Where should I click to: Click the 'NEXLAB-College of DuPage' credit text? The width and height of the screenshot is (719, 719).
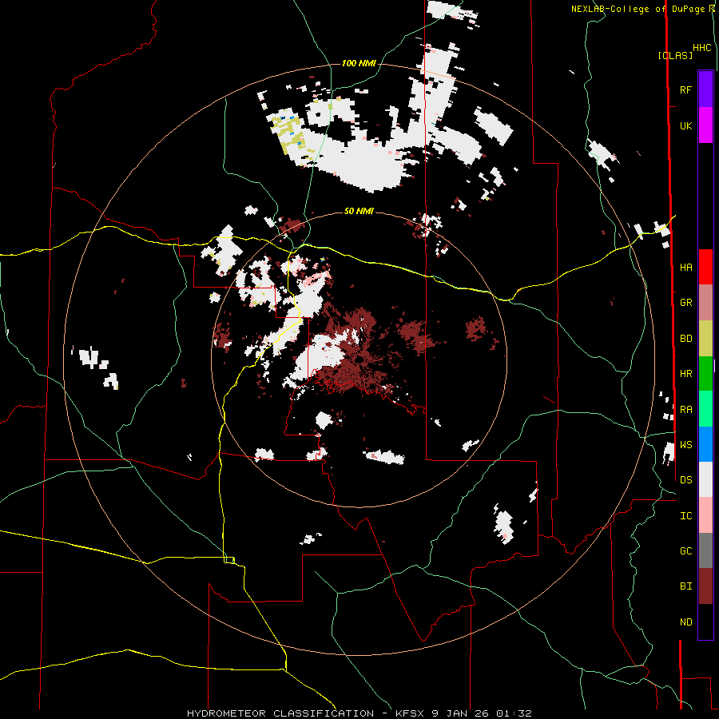638,9
